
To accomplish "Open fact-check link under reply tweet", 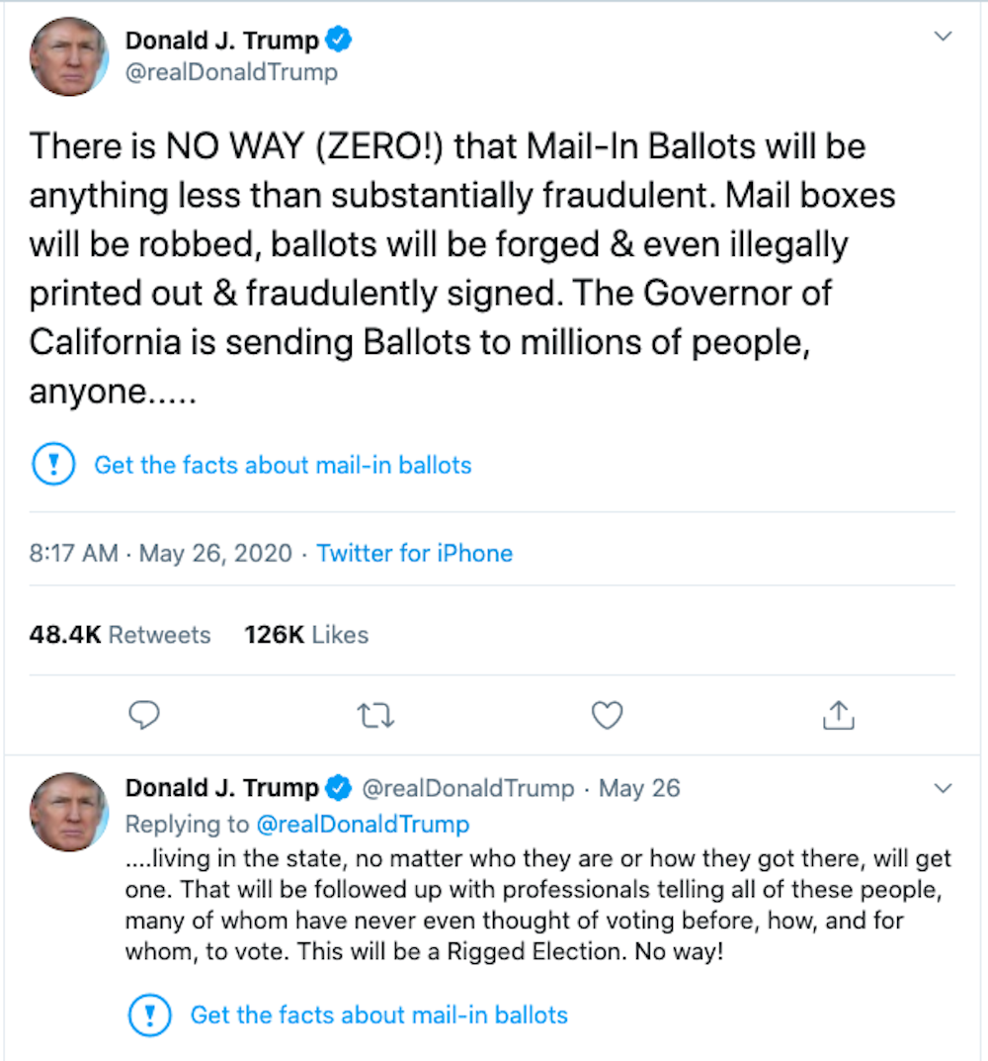I will pos(378,1015).
